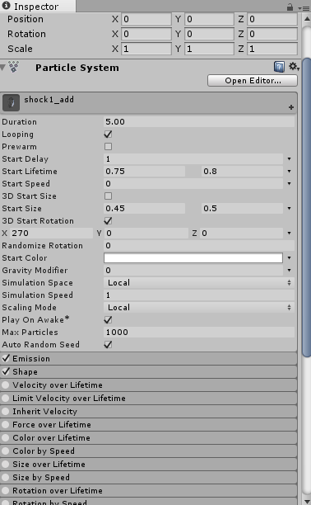Click the plus icon to add module
The width and height of the screenshot is (311, 505).
coord(291,107)
